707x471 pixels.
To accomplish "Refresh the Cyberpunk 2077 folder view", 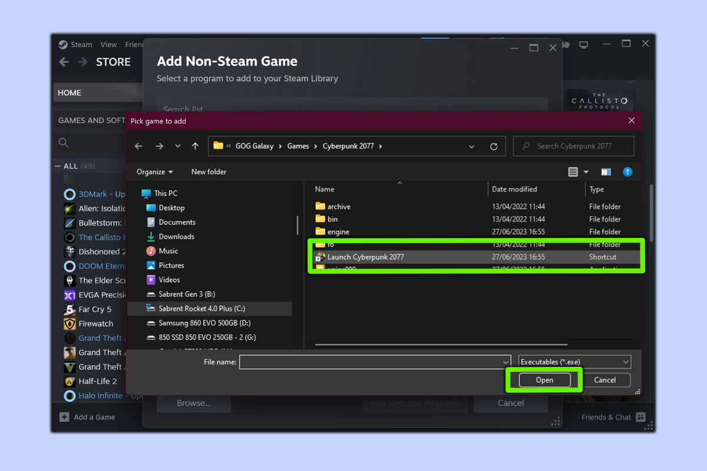I will pyautogui.click(x=494, y=146).
